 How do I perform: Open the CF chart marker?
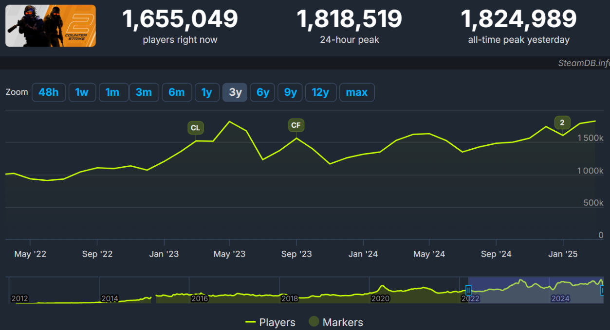(x=296, y=125)
